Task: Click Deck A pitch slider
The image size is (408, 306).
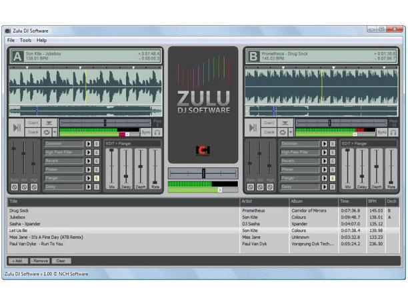Action: (x=105, y=123)
